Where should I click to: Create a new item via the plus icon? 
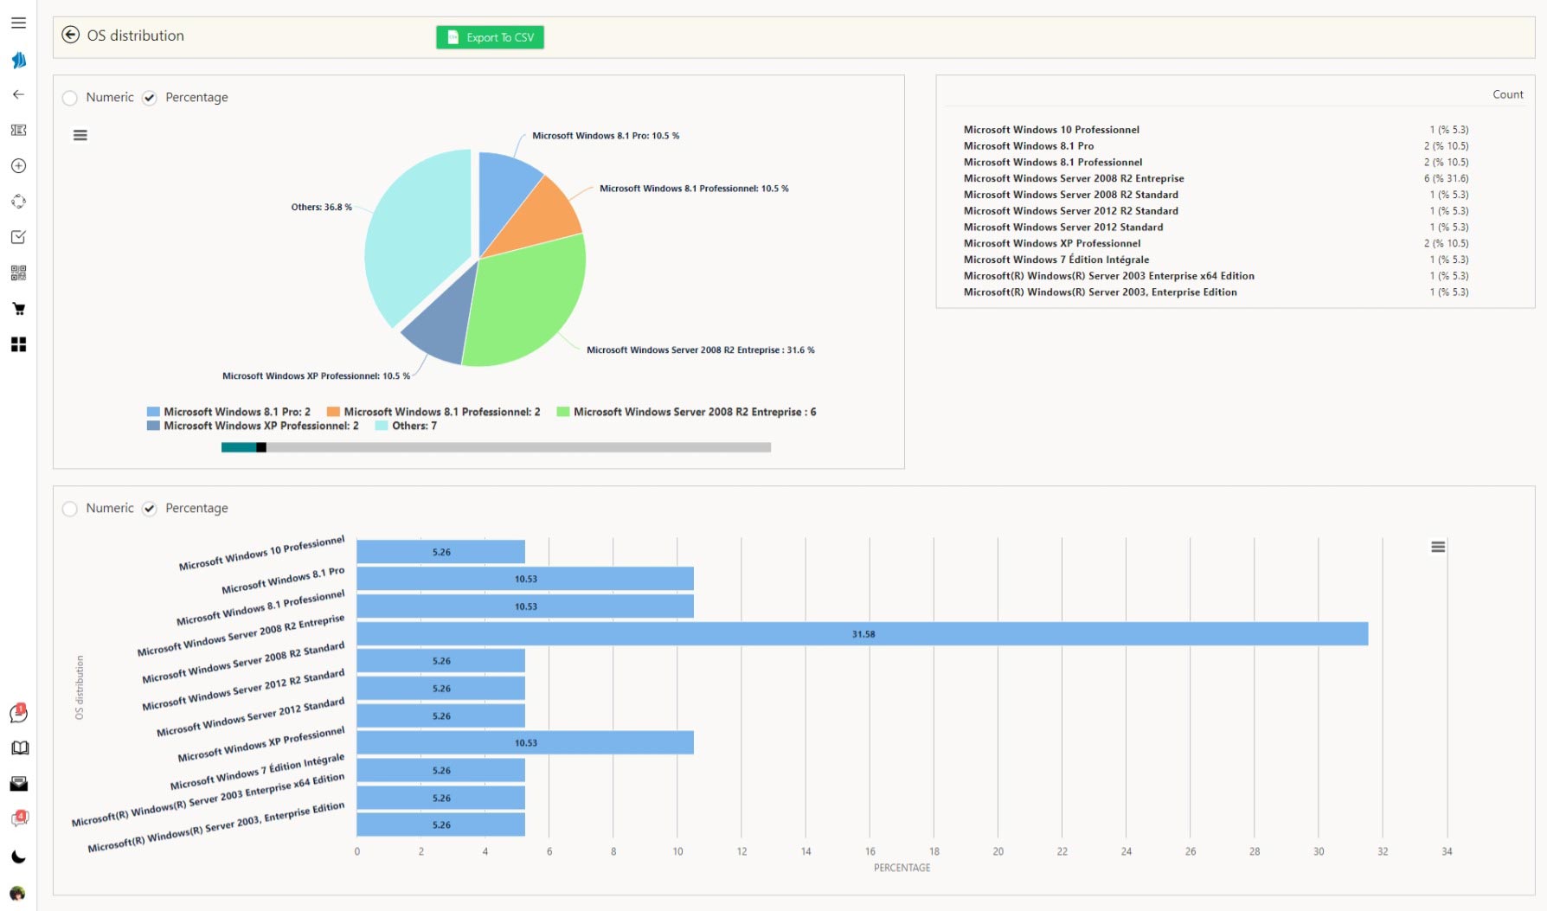coord(18,166)
